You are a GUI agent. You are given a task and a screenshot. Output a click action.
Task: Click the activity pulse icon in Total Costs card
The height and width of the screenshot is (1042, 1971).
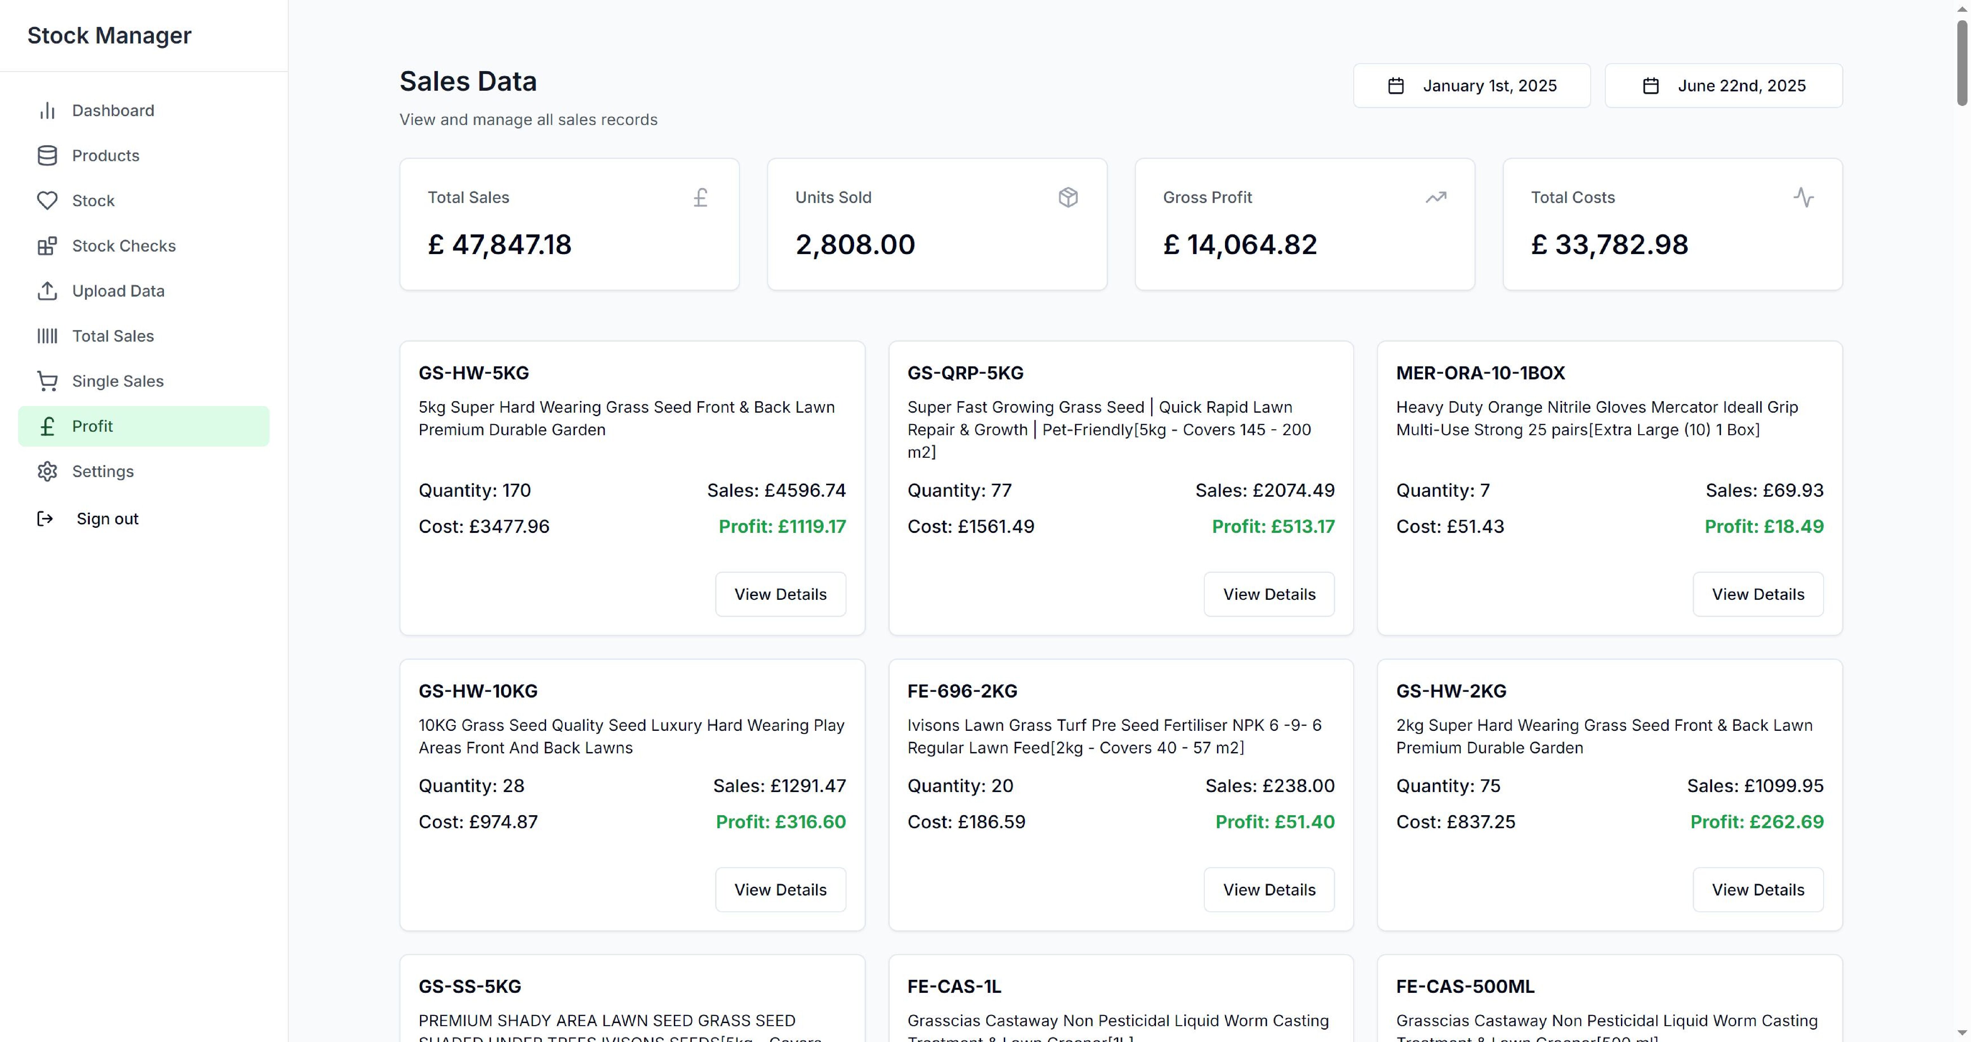[1803, 197]
